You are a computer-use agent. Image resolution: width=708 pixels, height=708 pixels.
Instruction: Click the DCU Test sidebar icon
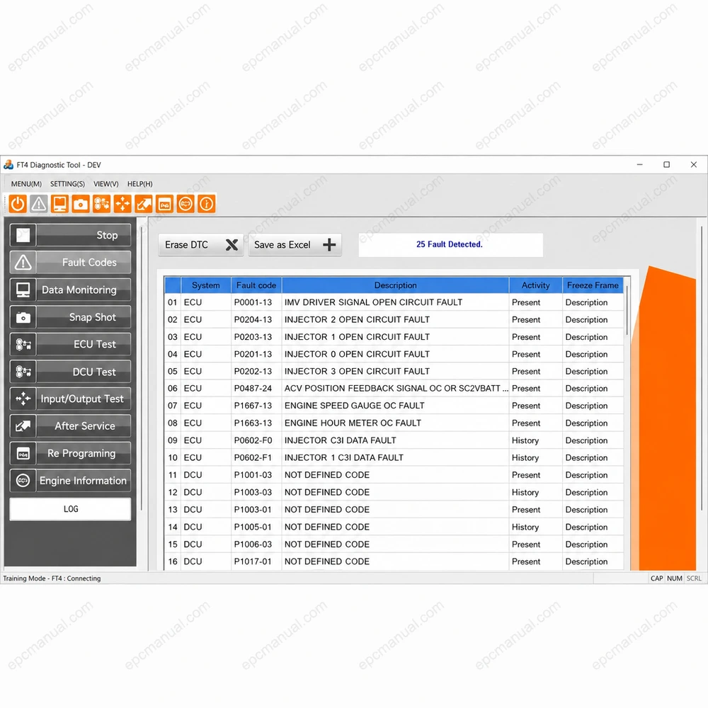pyautogui.click(x=23, y=372)
